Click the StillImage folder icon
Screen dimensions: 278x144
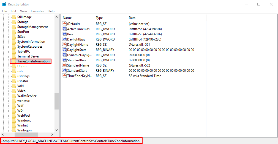coord(14,17)
